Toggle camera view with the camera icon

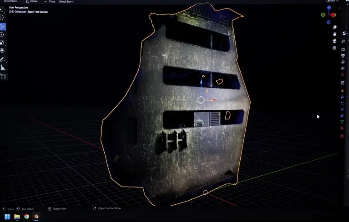pos(334,41)
